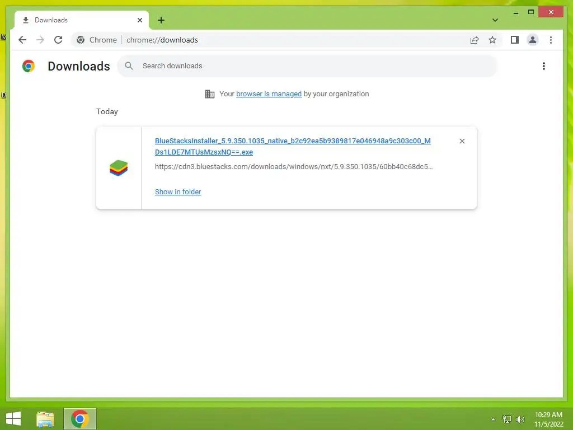Click the cdn3.bluestacks.com source URL
This screenshot has height=430, width=573.
click(x=294, y=167)
